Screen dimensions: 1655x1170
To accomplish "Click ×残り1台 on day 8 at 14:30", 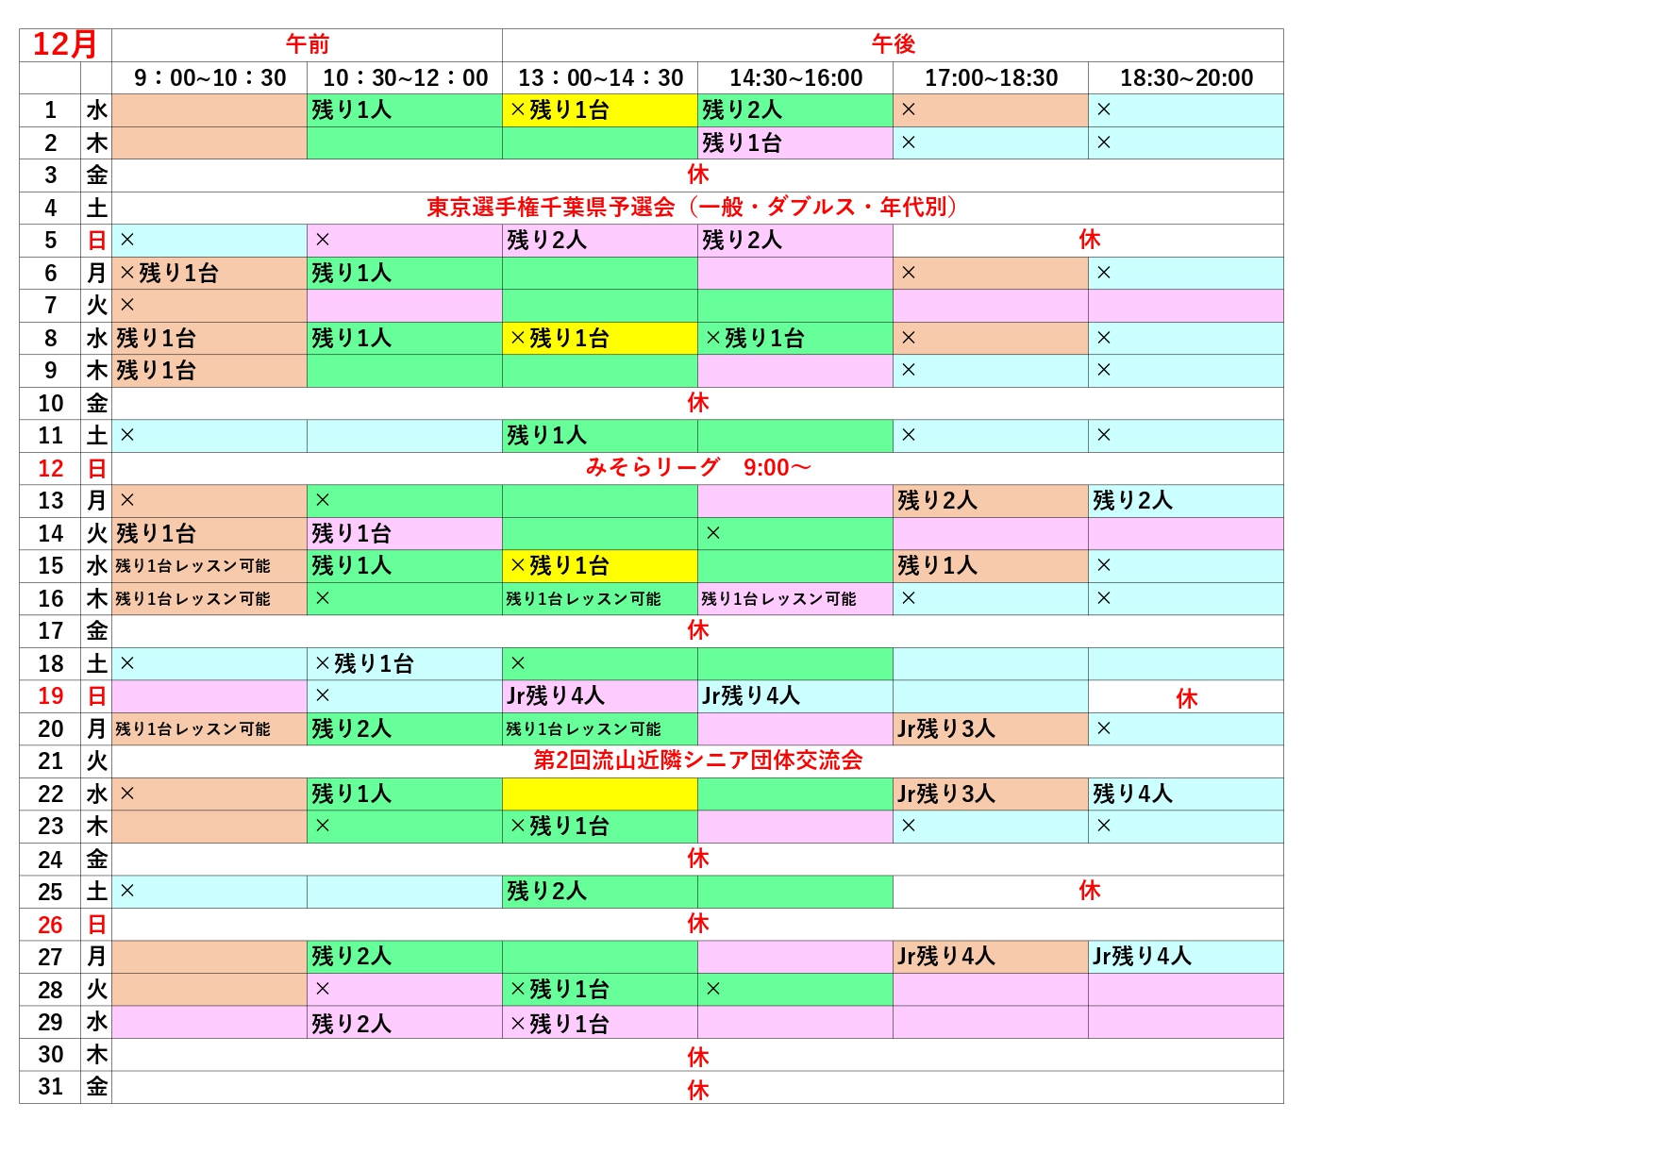I will click(x=755, y=339).
